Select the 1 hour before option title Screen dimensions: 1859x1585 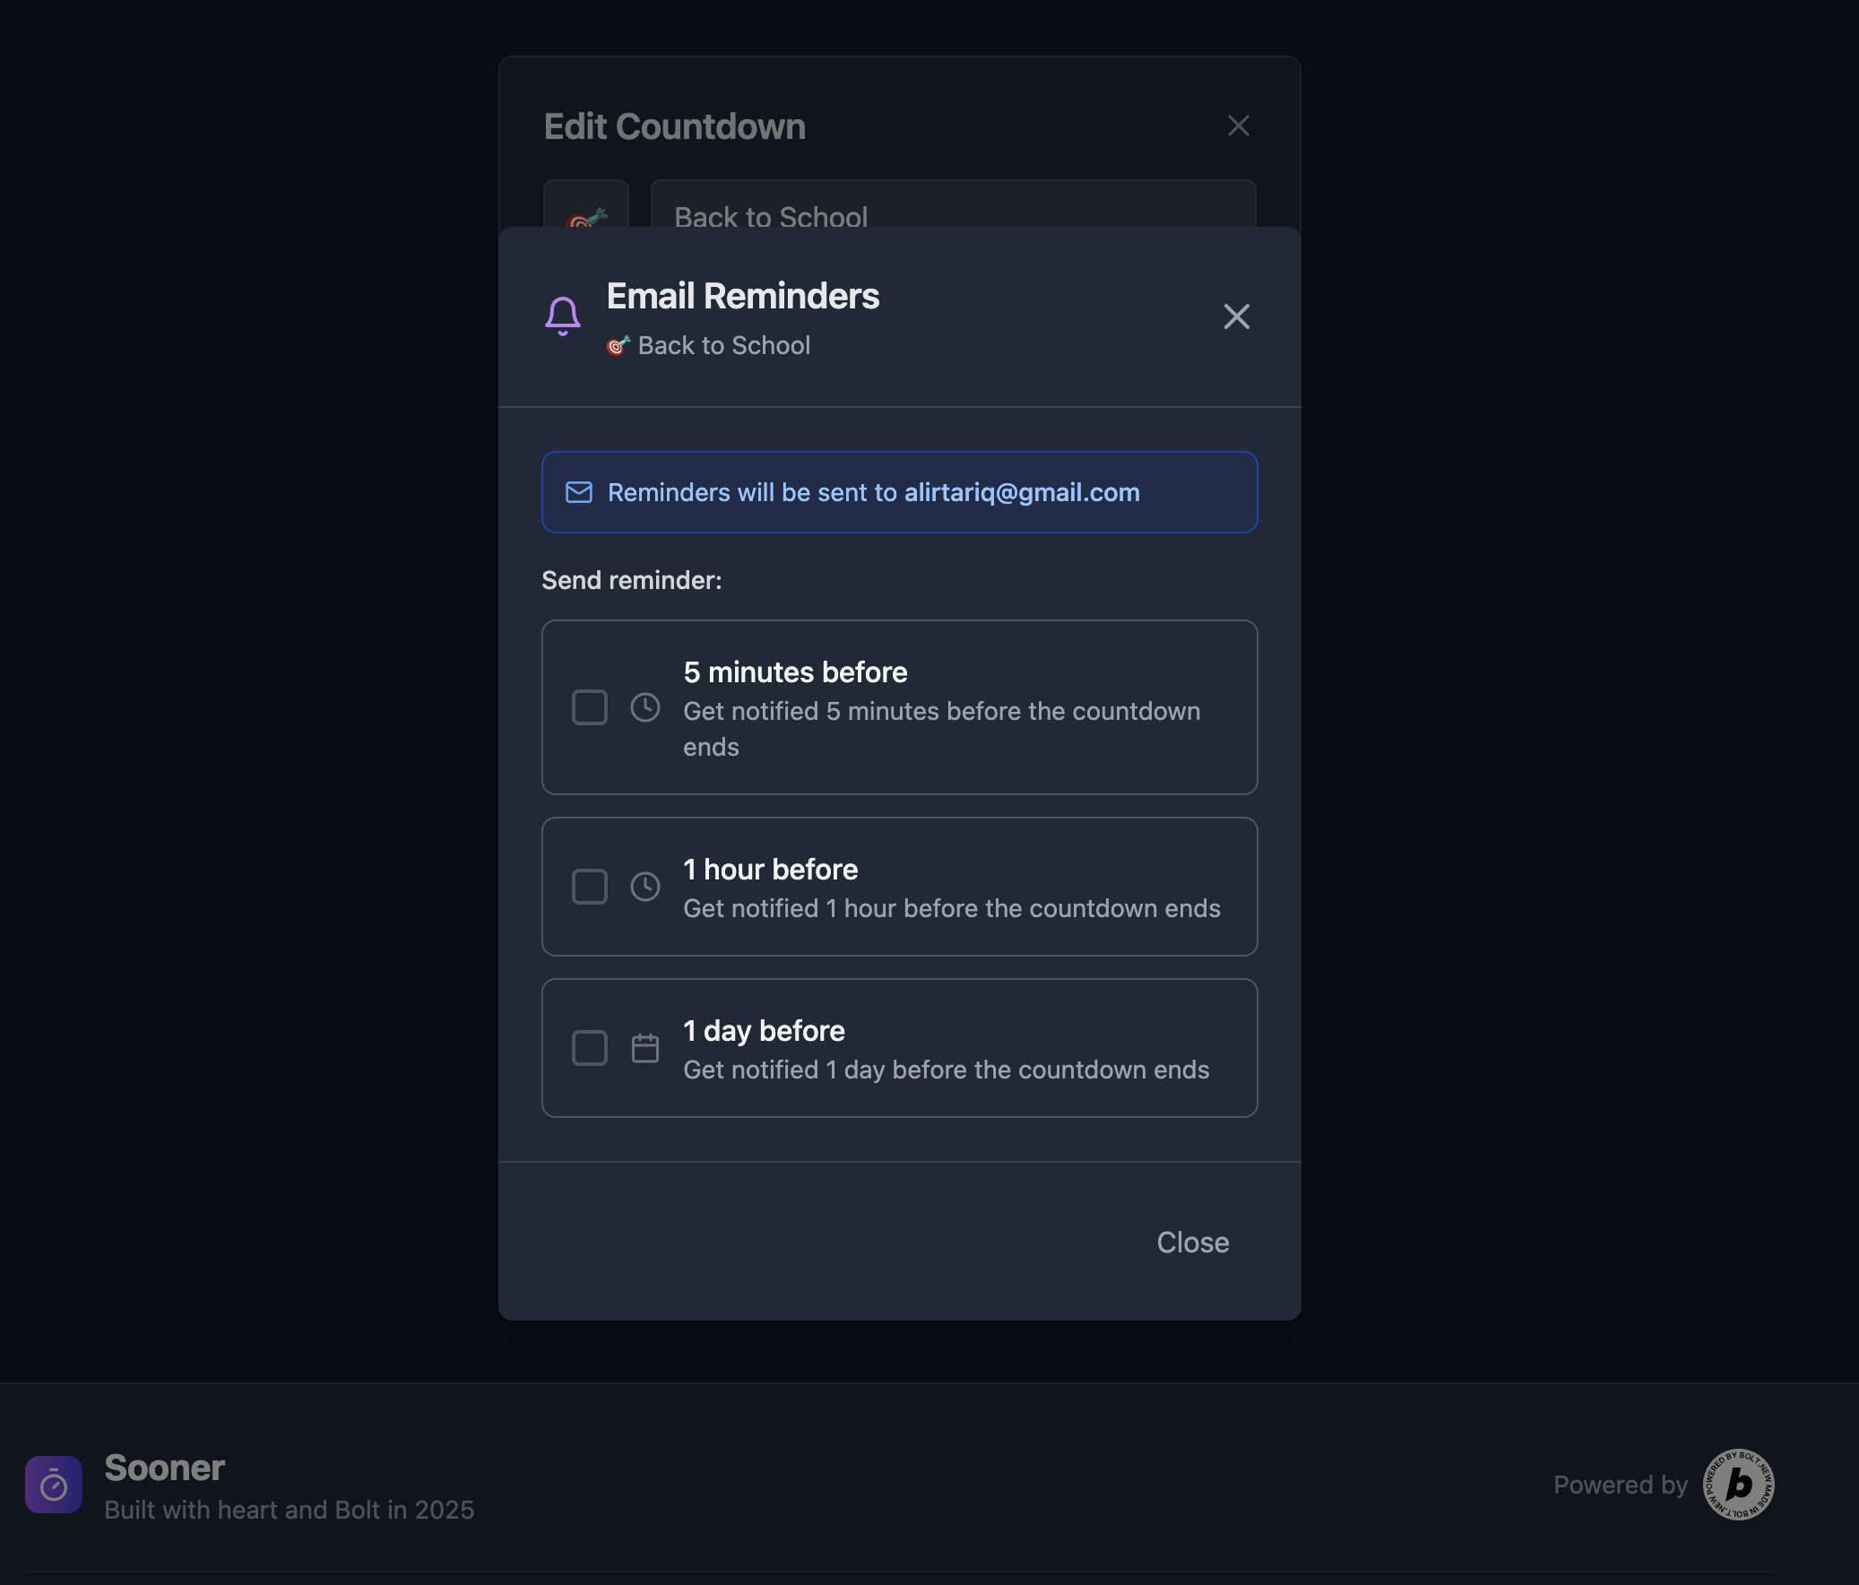[770, 869]
